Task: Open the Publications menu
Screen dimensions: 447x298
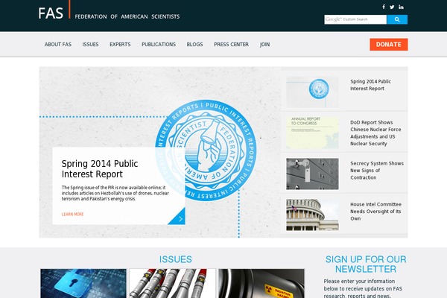Action: click(x=159, y=45)
